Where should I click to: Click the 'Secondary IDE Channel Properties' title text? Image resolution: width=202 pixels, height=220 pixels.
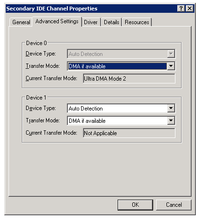(52, 9)
